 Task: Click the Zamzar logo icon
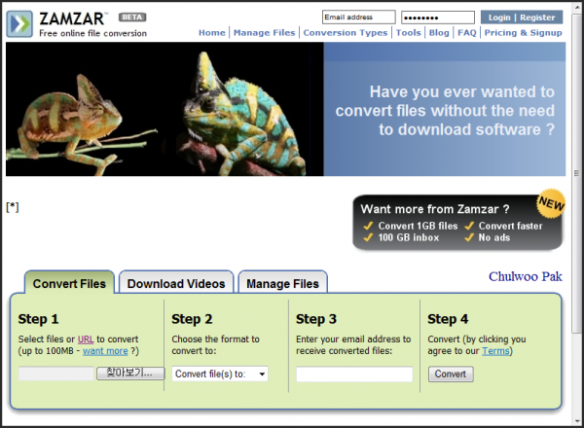(x=20, y=24)
